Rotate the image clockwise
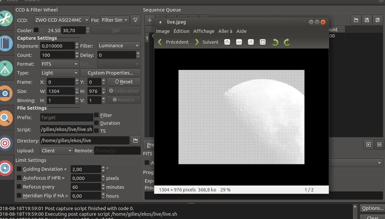The image size is (385, 219). point(287,42)
